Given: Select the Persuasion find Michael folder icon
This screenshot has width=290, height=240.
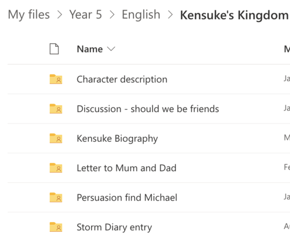Looking at the screenshot, I should point(56,198).
